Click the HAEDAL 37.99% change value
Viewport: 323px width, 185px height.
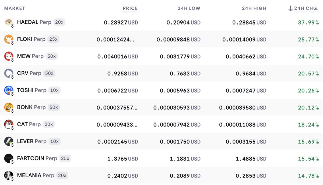coord(308,23)
